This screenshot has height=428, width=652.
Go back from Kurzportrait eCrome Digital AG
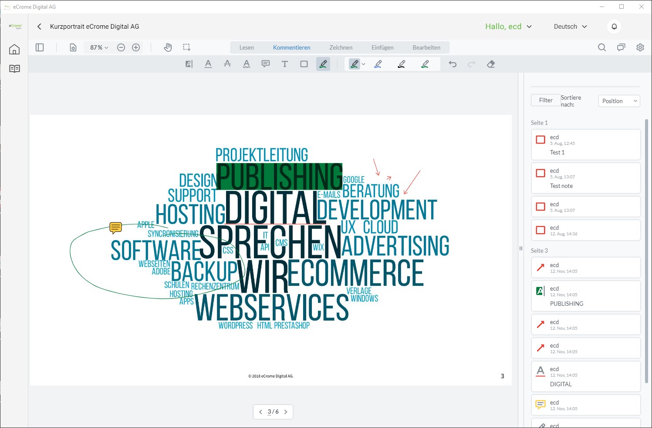[x=39, y=27]
